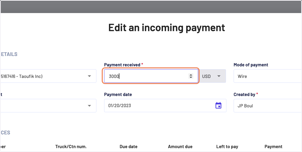Click the Truck/Ctn num. column header
Viewport: 302px width, 152px height.
pos(71,146)
